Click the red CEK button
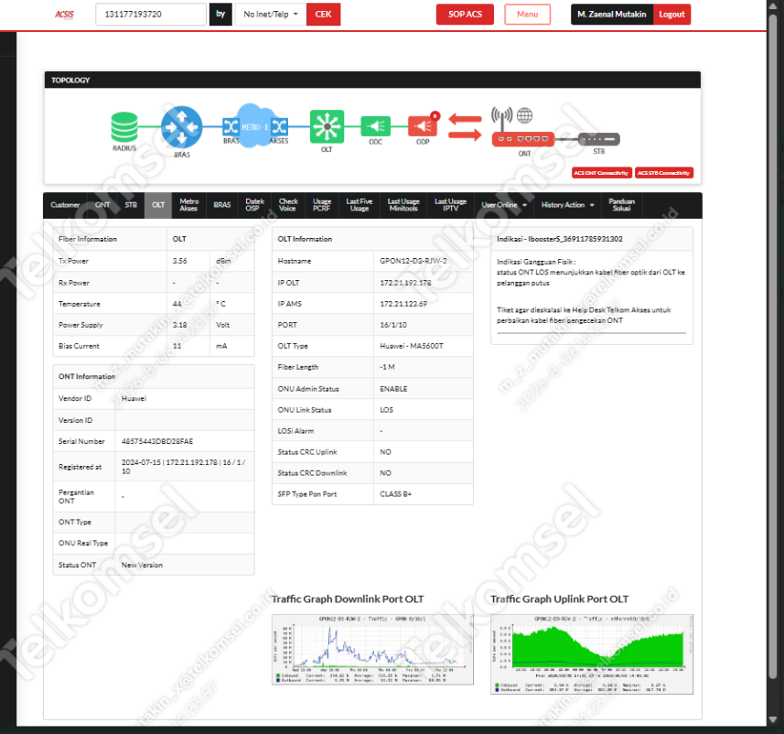This screenshot has height=734, width=784. tap(323, 15)
